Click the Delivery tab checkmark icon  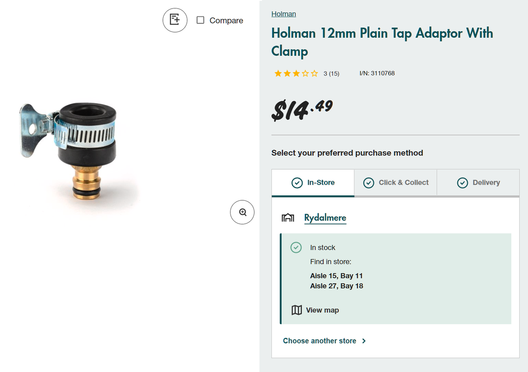pyautogui.click(x=463, y=182)
